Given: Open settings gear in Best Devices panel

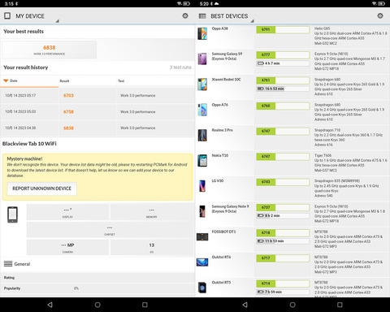Looking at the screenshot, I should point(380,15).
